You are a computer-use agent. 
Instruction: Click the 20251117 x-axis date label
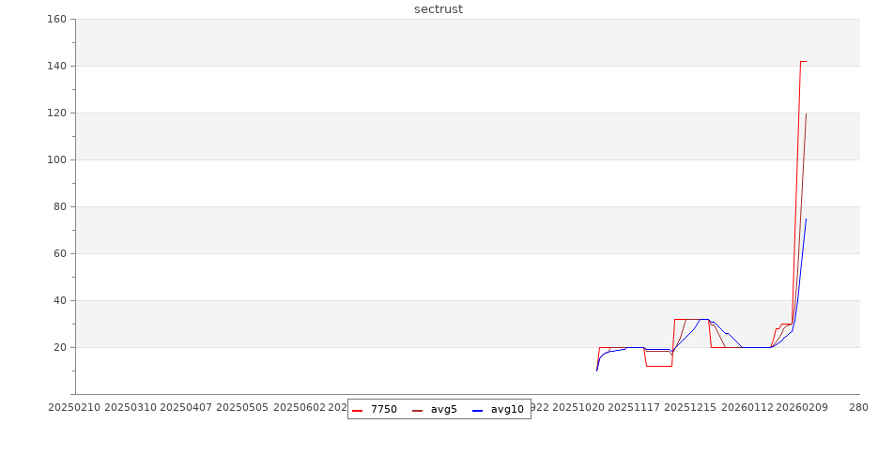[x=634, y=407]
